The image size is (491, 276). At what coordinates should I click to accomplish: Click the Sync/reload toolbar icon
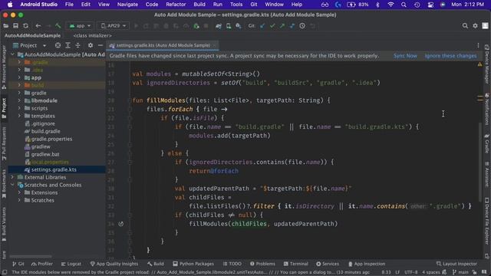[25, 26]
